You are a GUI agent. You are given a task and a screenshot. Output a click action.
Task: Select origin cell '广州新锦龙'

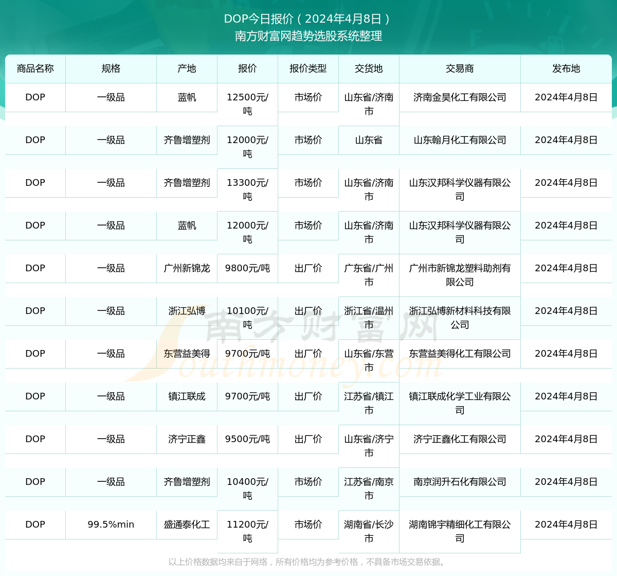187,268
